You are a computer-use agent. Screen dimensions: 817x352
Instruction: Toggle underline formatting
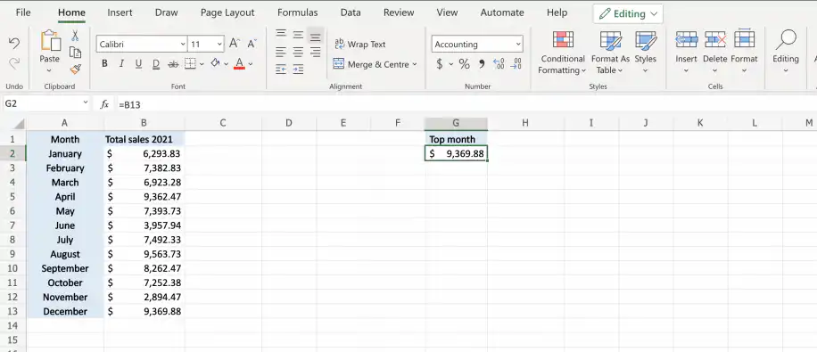[138, 63]
